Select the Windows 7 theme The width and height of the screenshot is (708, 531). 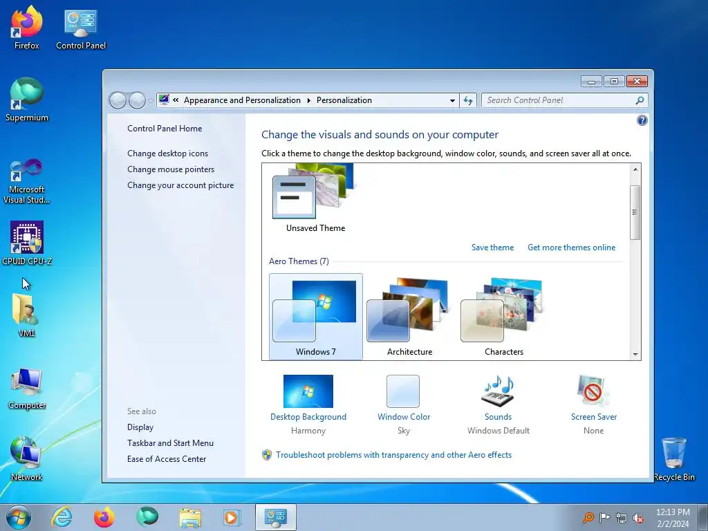315,317
